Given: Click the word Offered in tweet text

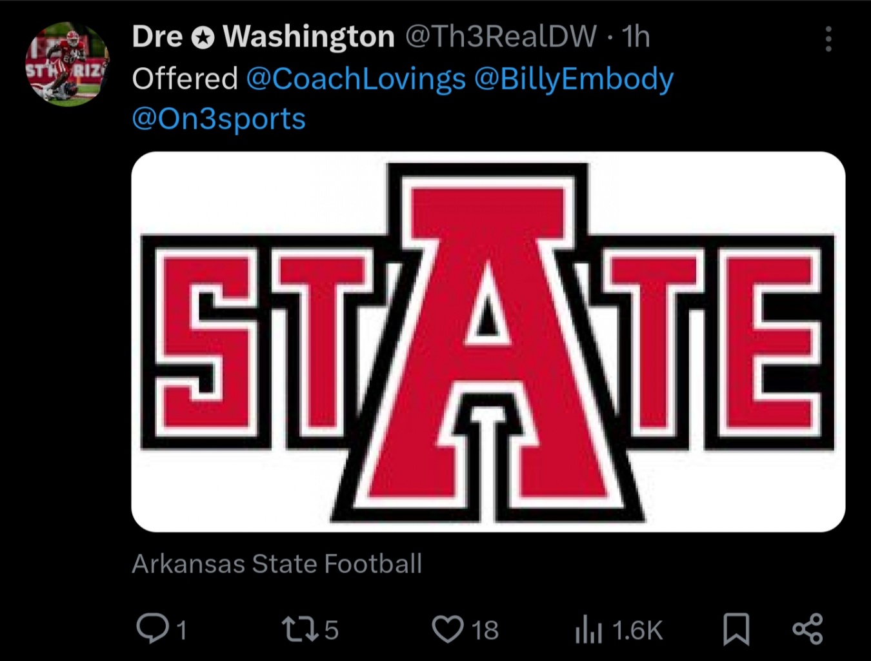Looking at the screenshot, I should 185,79.
